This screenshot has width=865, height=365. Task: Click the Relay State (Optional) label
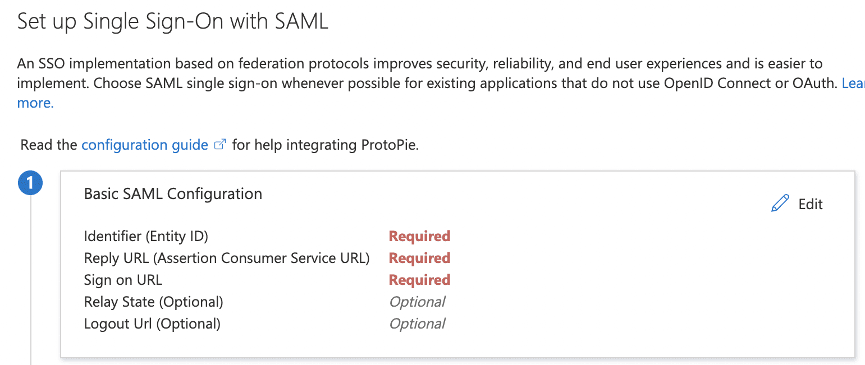(153, 301)
